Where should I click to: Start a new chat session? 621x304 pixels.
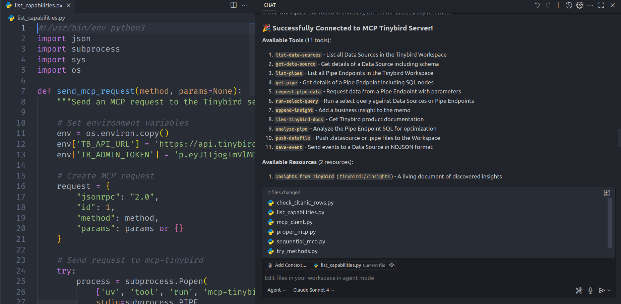(x=558, y=5)
